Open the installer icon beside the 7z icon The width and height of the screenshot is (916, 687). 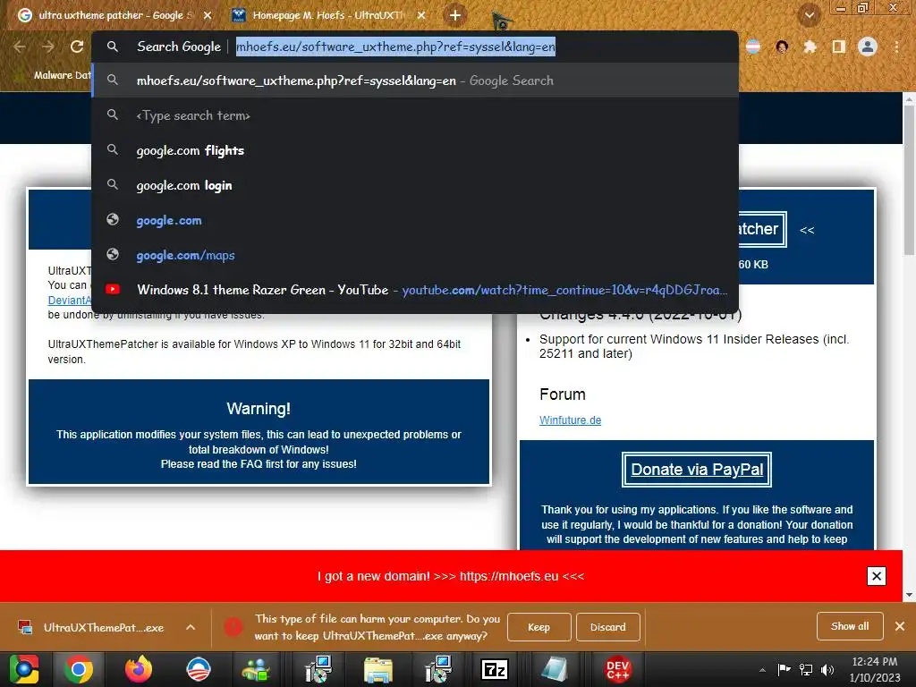(438, 669)
